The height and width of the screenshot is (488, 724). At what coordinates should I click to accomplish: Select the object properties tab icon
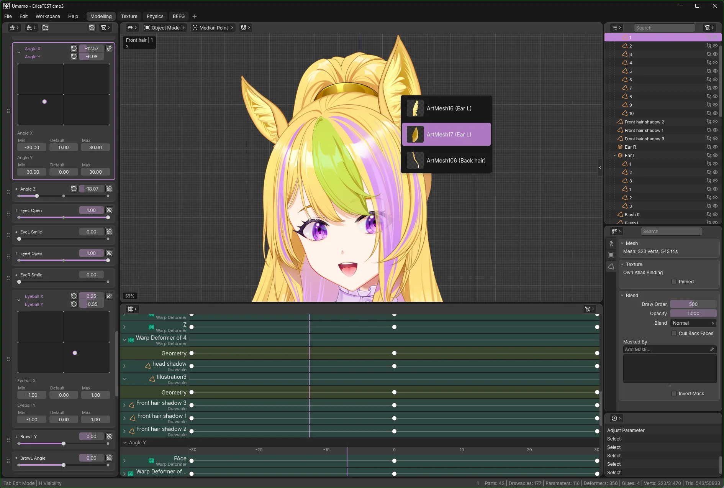click(x=611, y=255)
